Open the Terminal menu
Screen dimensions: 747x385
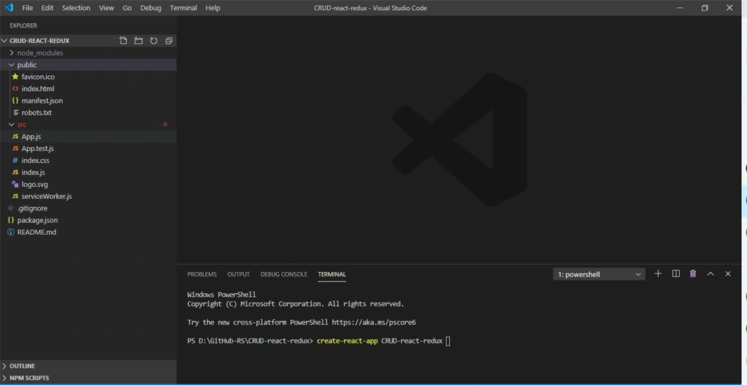[x=183, y=7]
